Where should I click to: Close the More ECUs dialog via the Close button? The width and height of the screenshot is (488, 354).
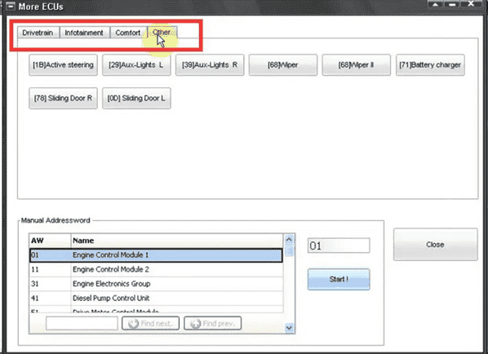pos(435,245)
